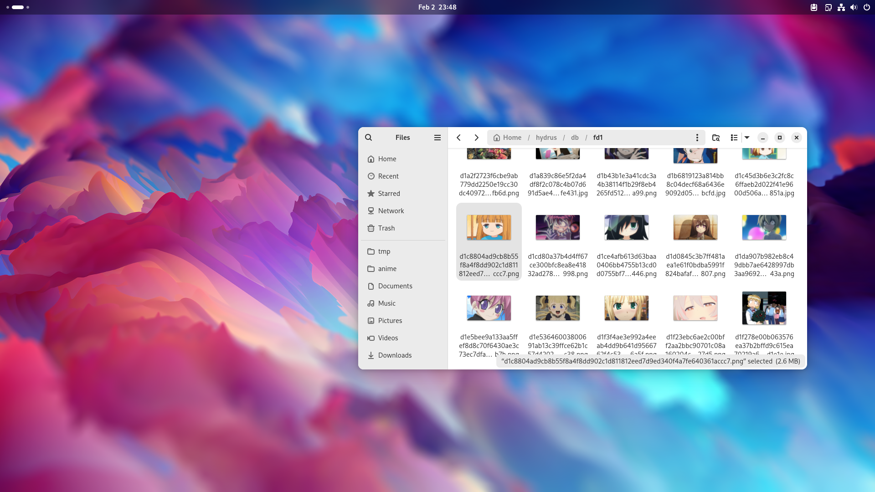Click the network icon in system tray

tap(841, 7)
